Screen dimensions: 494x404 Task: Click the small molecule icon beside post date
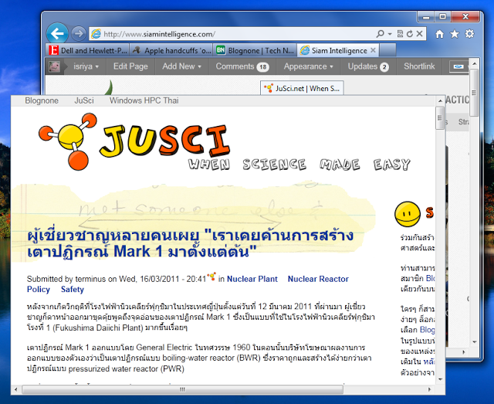coord(211,277)
